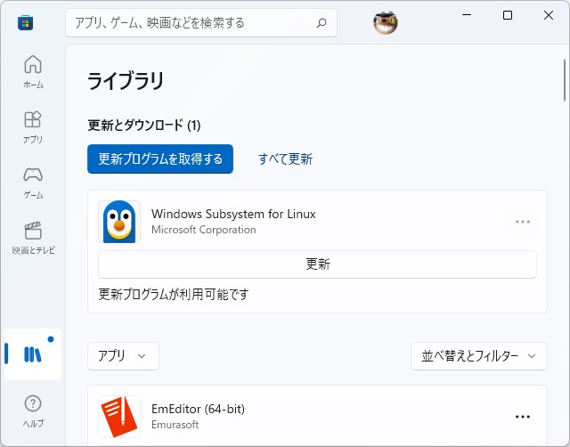Click the 更新とダウンロード (1) heading

[144, 126]
